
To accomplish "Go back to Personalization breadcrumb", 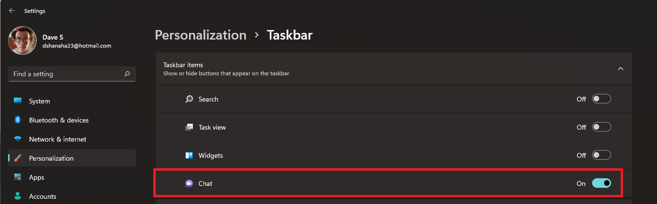I will [x=201, y=35].
